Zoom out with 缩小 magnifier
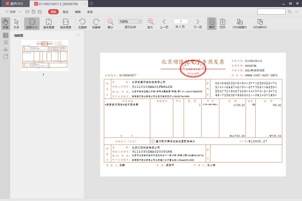This screenshot has width=302, height=201. click(x=110, y=24)
